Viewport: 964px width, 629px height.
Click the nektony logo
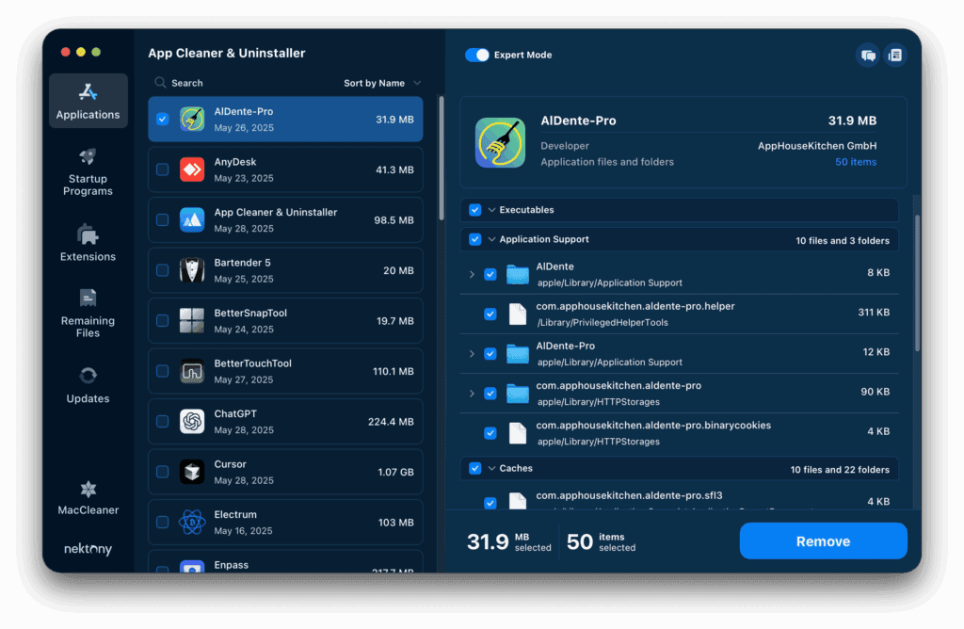point(88,548)
